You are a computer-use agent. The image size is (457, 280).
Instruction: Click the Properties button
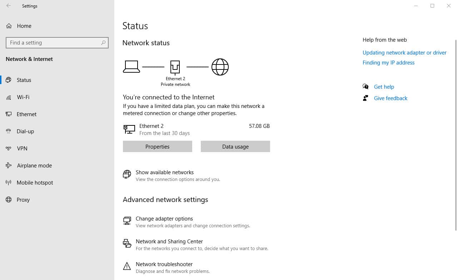(x=158, y=146)
